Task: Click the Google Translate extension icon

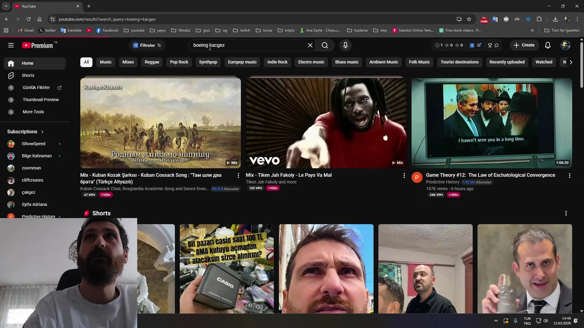Action: tap(495, 19)
